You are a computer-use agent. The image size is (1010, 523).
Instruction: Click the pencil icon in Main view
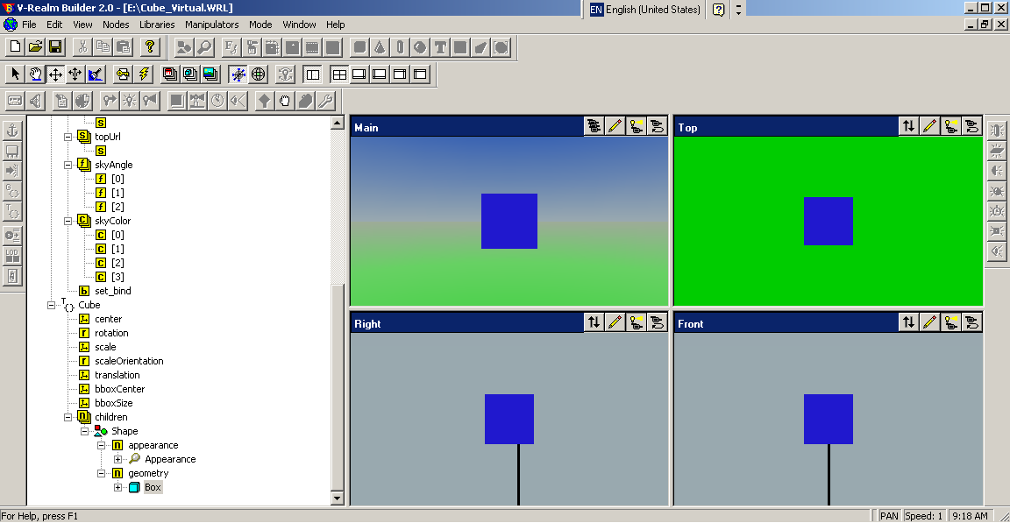615,127
